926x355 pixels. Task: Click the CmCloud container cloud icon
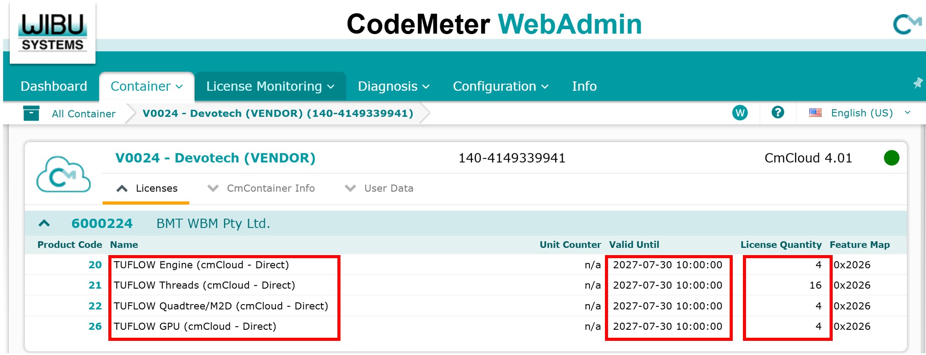pyautogui.click(x=63, y=174)
